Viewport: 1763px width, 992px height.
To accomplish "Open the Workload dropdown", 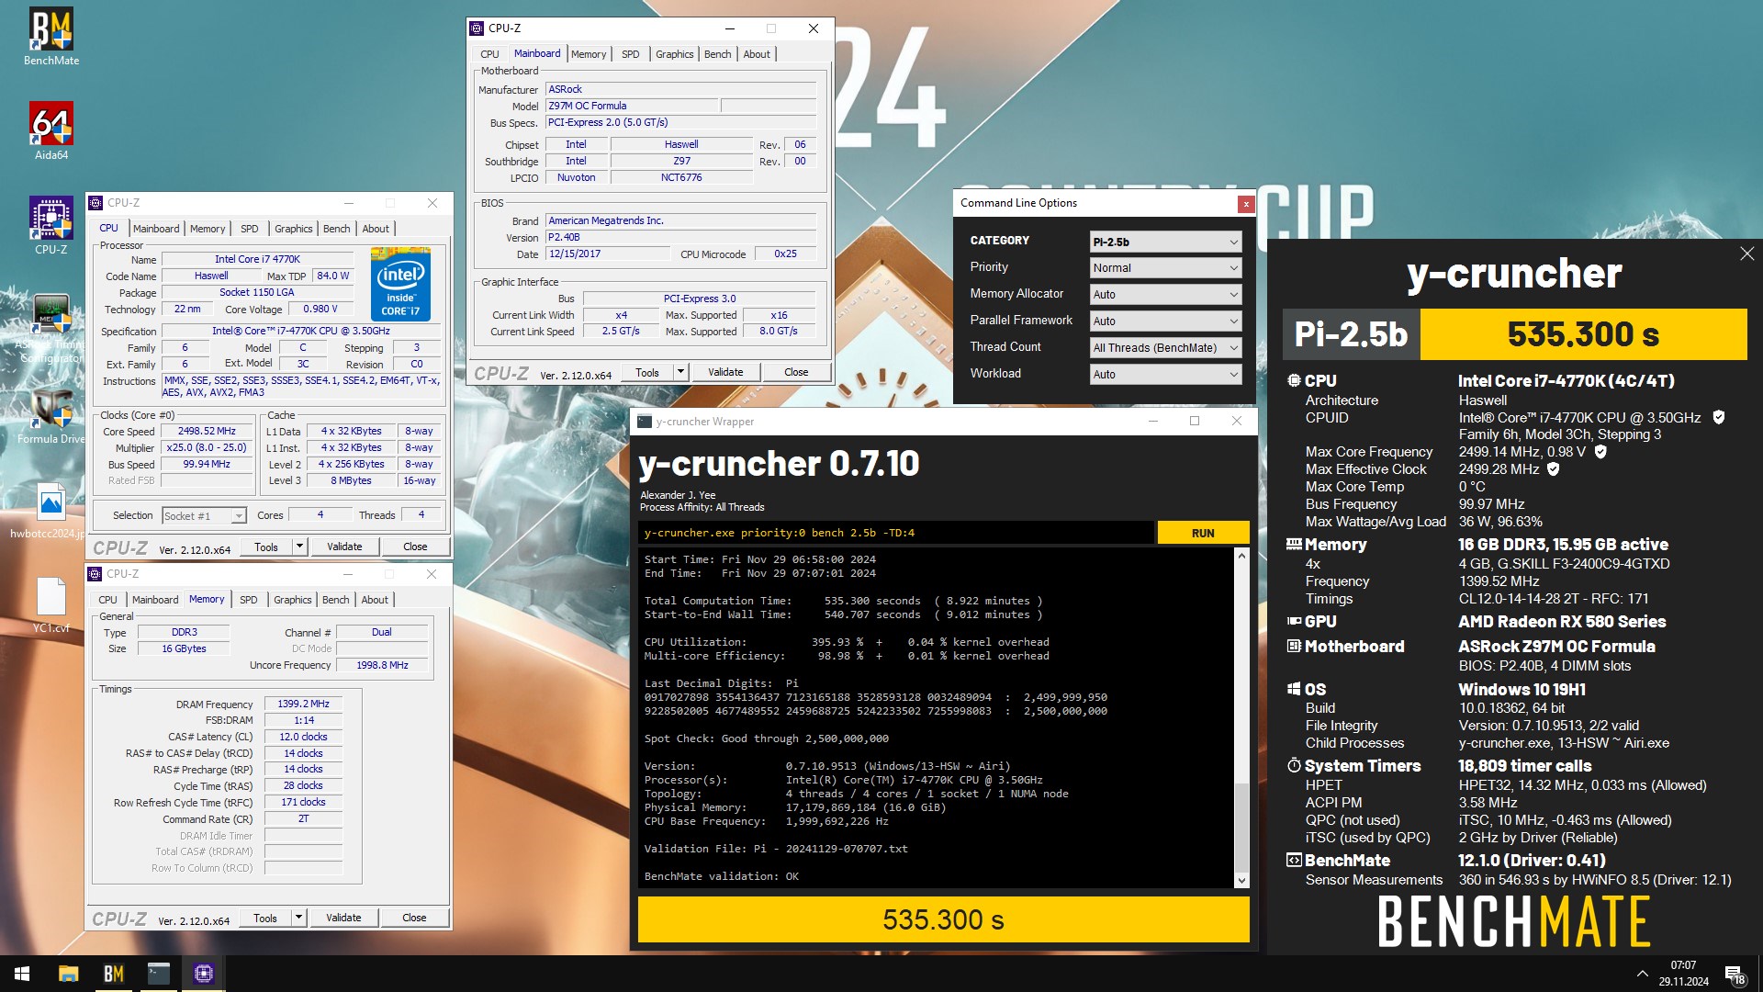I will click(1165, 375).
